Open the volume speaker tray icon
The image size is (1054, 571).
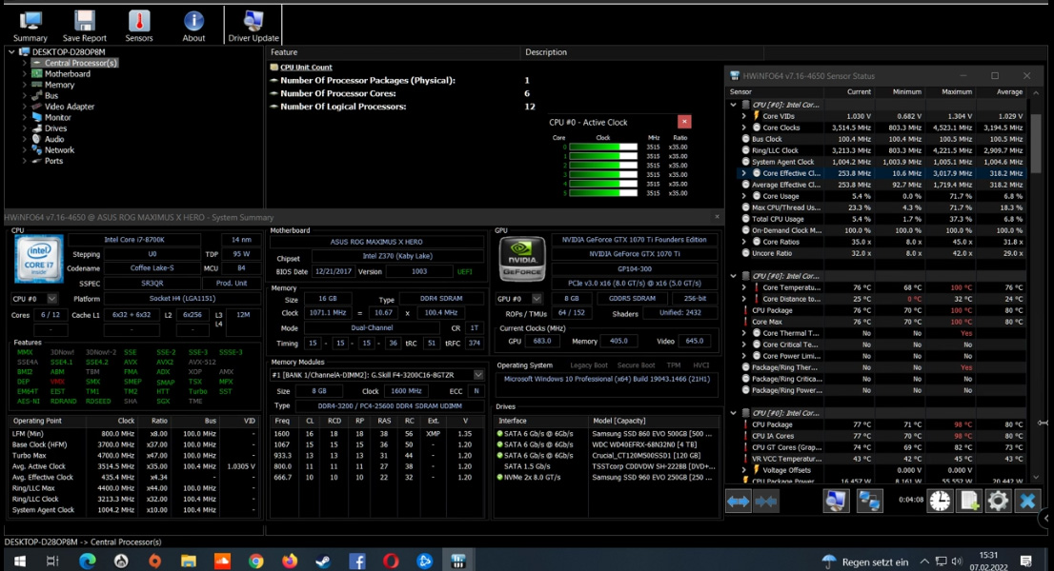pos(957,561)
